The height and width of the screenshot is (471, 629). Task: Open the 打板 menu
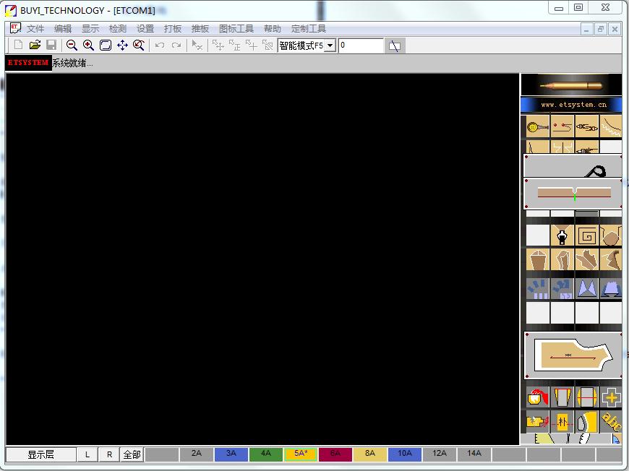(x=172, y=29)
